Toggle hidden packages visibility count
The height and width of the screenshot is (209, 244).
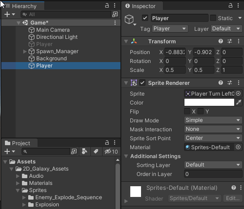coord(111,151)
